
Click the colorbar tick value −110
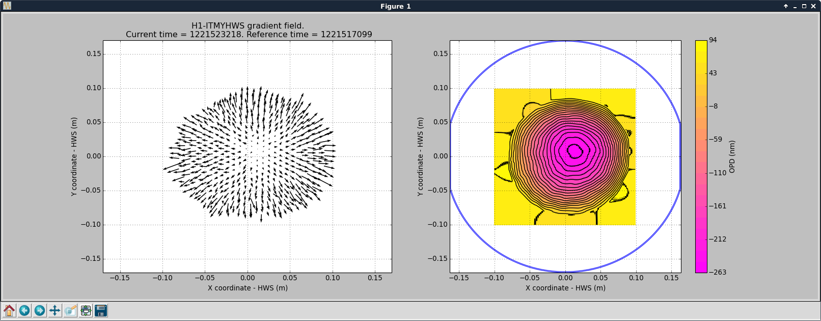click(717, 173)
